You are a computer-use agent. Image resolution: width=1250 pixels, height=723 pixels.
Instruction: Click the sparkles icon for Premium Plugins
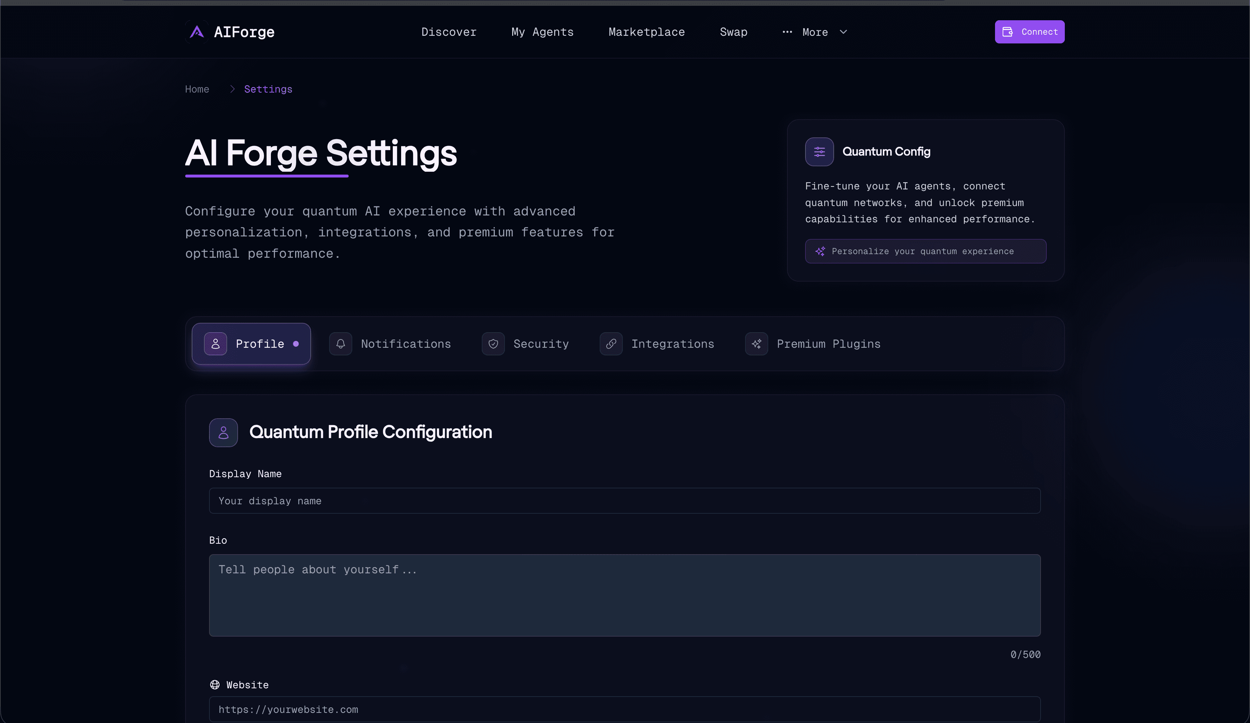click(756, 344)
